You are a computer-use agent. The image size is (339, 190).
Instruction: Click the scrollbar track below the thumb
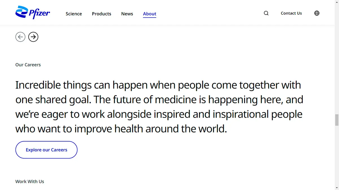pyautogui.click(x=336, y=155)
